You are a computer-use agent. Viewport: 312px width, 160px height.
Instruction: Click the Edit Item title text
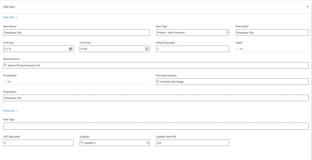point(9,7)
